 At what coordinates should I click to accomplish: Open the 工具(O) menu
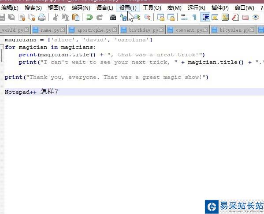pyautogui.click(x=152, y=8)
